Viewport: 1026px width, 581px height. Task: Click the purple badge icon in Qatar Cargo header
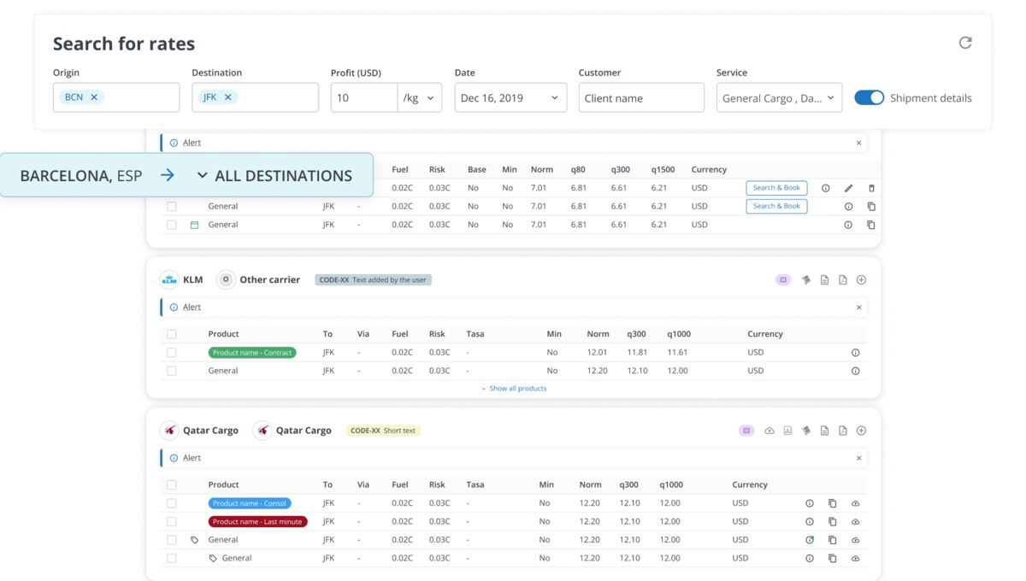pyautogui.click(x=746, y=431)
